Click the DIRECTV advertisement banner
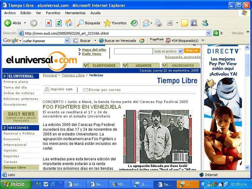The height and width of the screenshot is (189, 252). [223, 107]
